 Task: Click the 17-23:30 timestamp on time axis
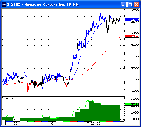coord(93,123)
